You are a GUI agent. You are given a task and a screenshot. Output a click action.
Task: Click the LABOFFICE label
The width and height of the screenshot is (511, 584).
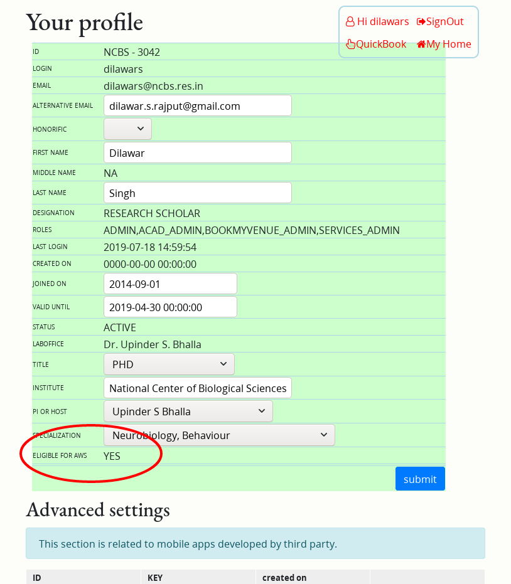click(48, 344)
